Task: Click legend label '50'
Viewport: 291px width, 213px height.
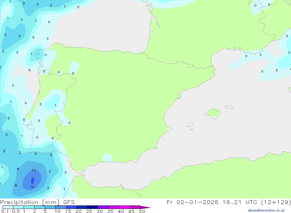Action: [142, 211]
